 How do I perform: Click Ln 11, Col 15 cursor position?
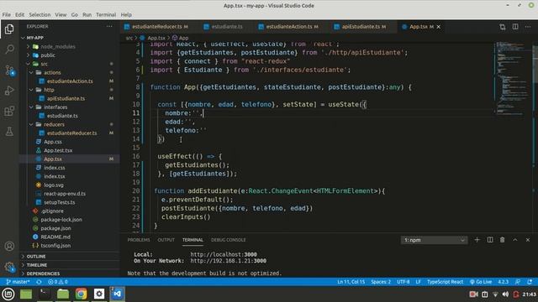(351, 282)
